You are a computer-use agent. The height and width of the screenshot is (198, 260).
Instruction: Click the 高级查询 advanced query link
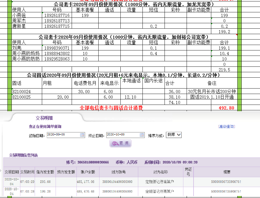226,126
